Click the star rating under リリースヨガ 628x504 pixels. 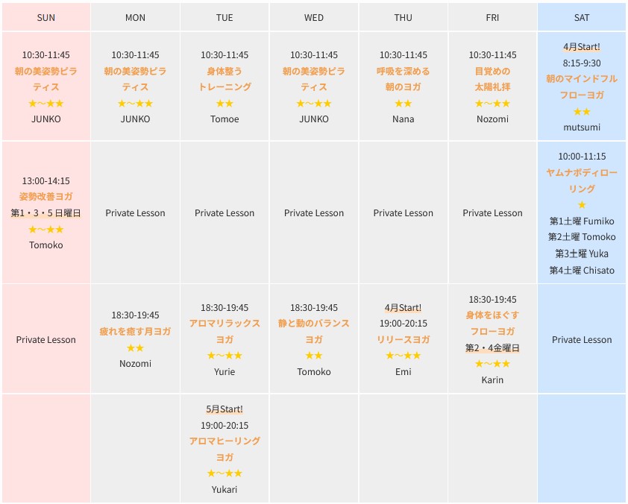(x=403, y=356)
